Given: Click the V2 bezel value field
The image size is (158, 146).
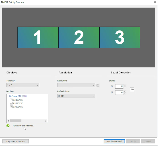Looking at the screenshot, I should [119, 92].
